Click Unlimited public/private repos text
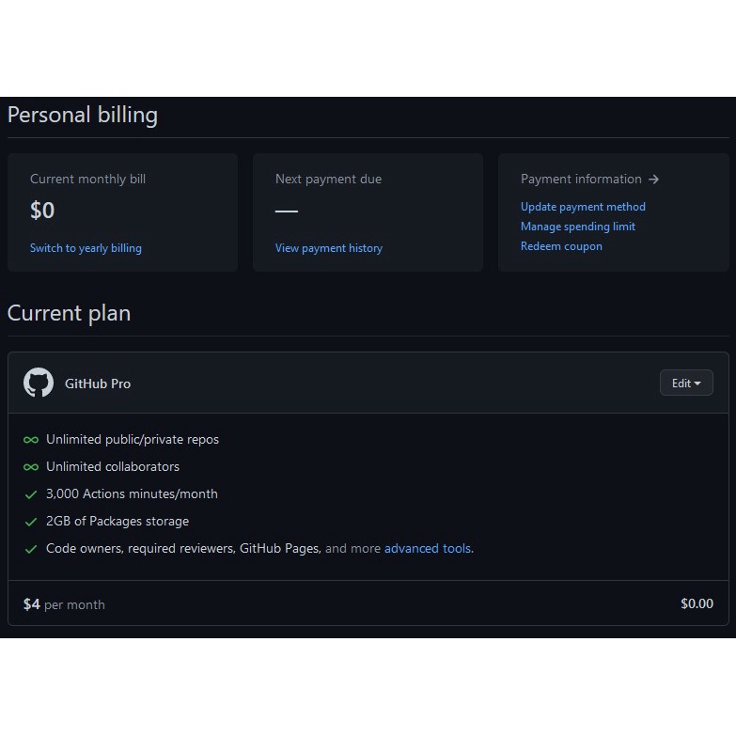The width and height of the screenshot is (736, 736). coord(133,439)
